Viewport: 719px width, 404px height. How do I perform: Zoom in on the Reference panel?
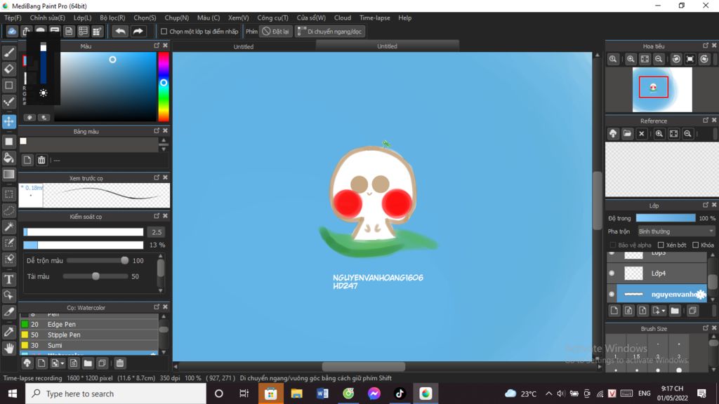click(659, 134)
